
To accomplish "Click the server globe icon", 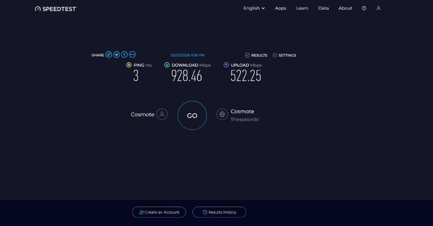I will click(222, 114).
